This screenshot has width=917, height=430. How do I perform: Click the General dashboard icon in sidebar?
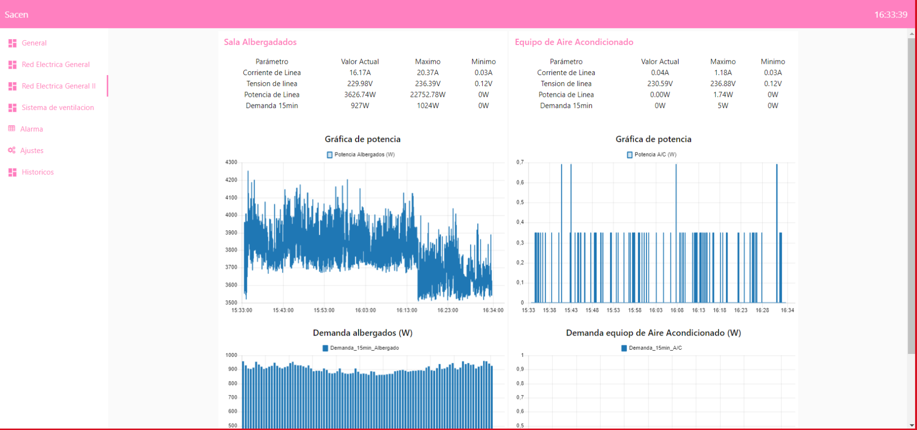[13, 43]
